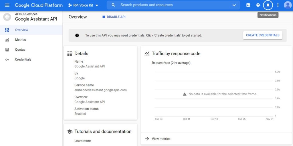Viewport: 293px width, 146px height.
Task: Click the search magnifier icon
Action: 113,5
